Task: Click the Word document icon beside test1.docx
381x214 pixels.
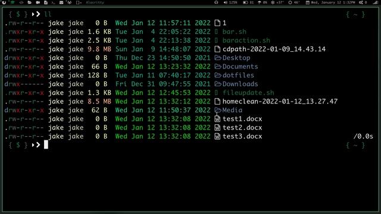Action: [217, 119]
